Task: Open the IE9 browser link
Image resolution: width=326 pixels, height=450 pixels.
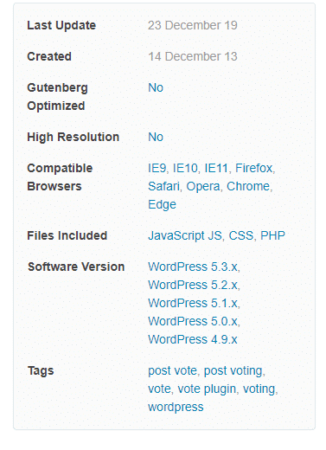Action: [157, 168]
